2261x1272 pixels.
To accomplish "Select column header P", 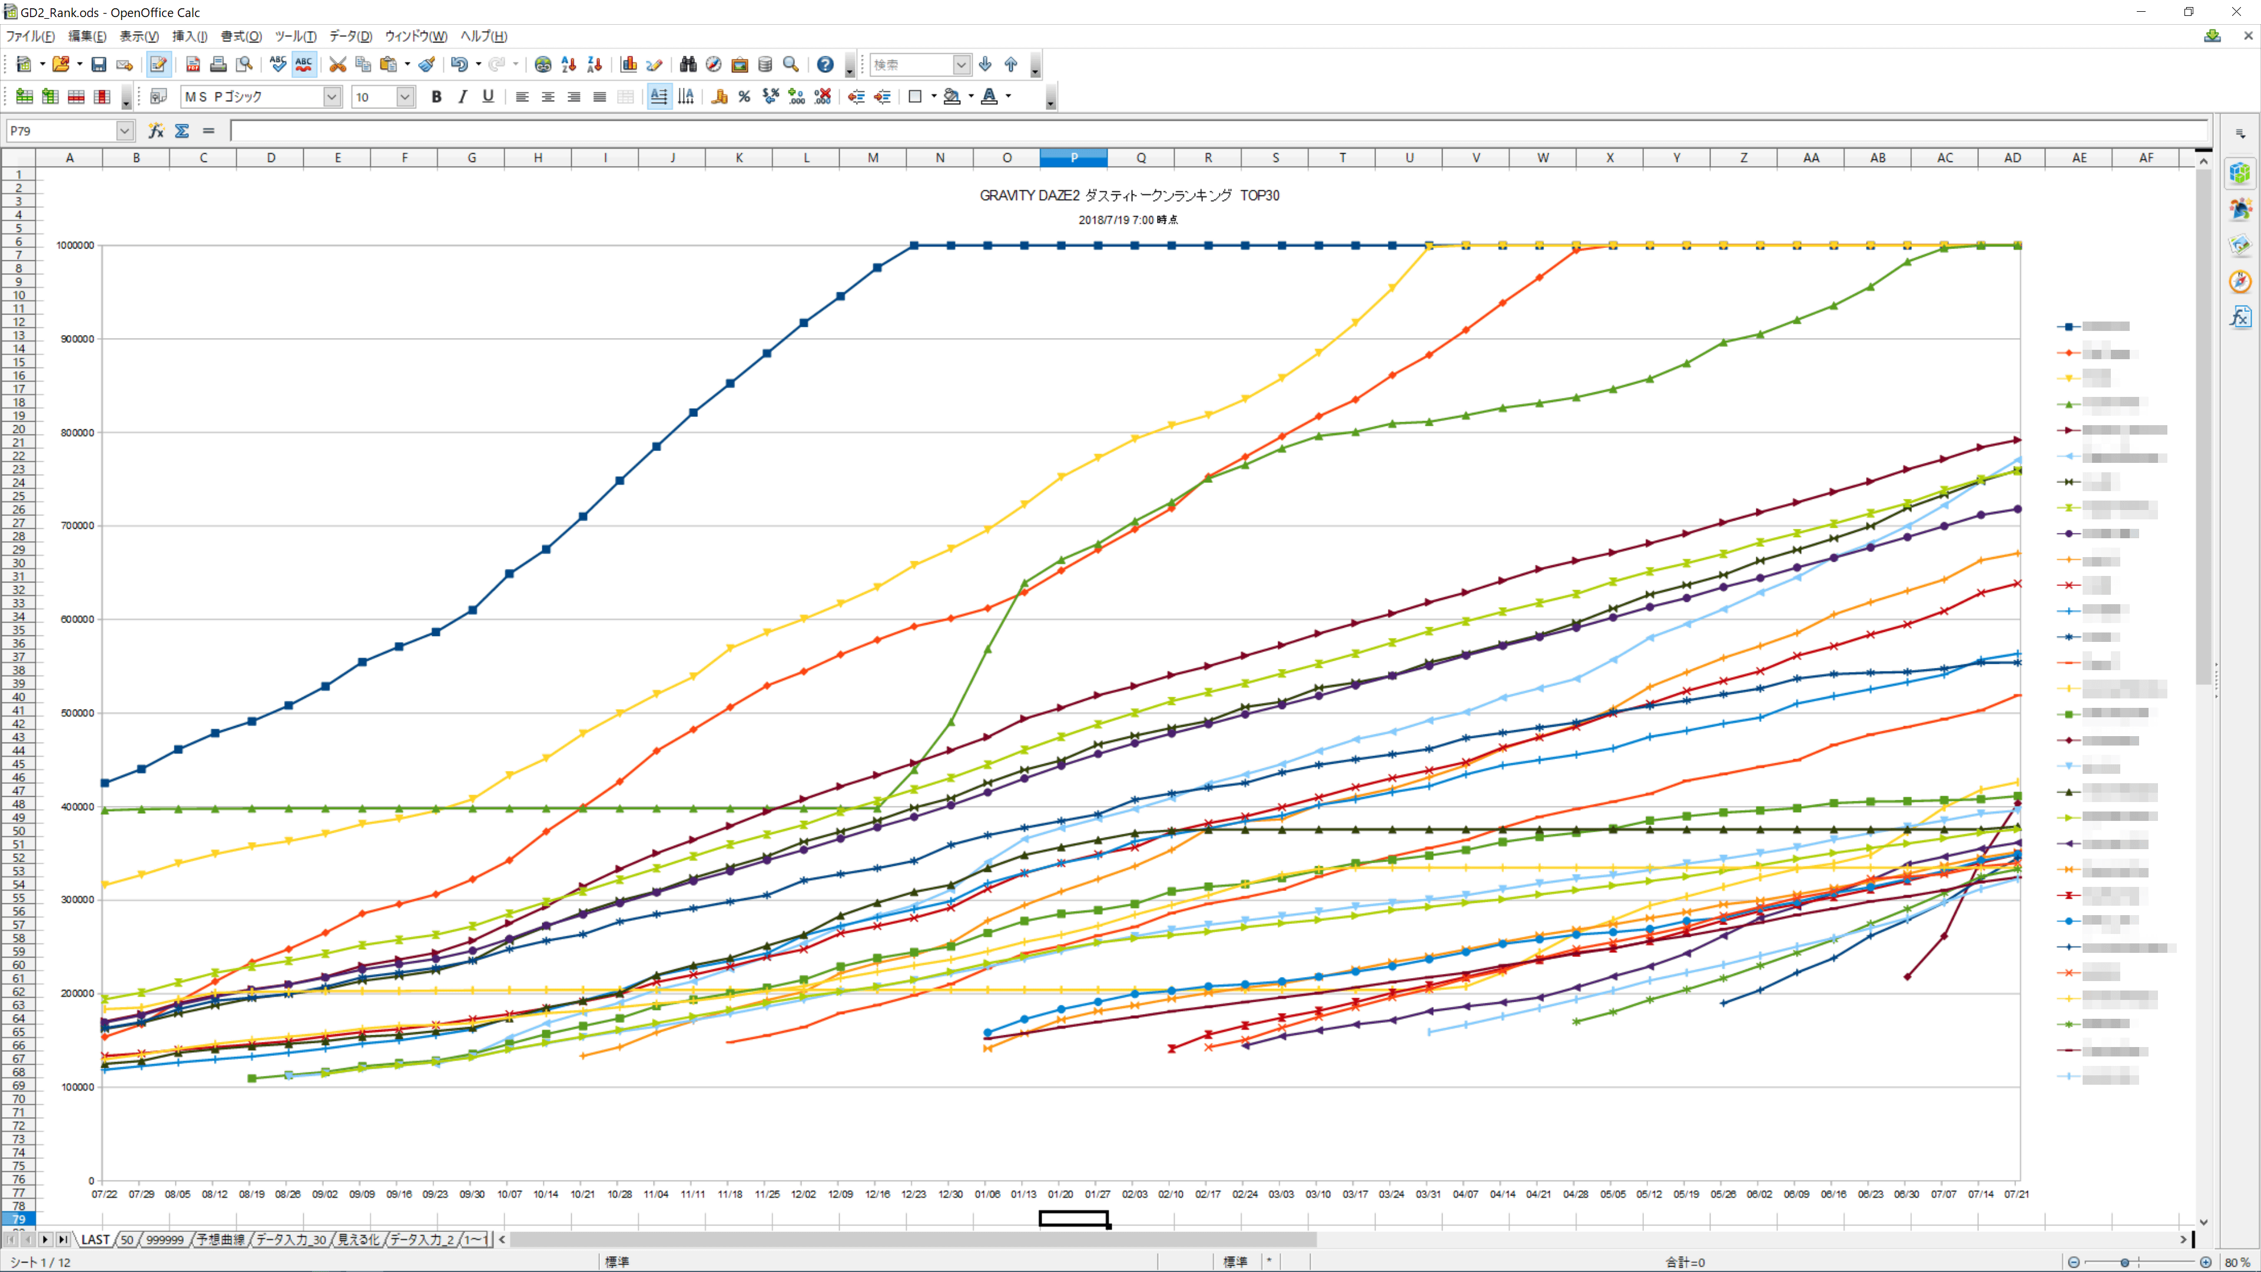I will (x=1073, y=158).
